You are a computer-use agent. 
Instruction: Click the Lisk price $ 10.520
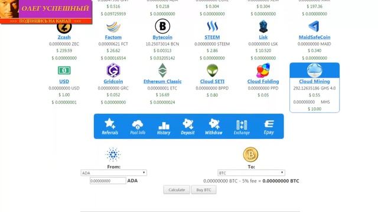point(263,51)
